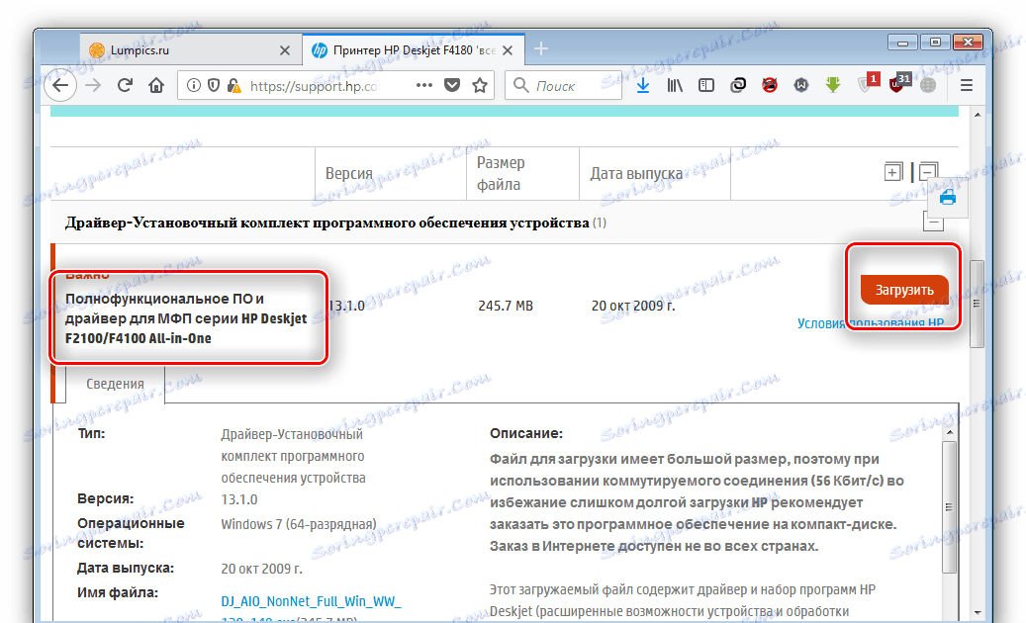Click Windows 7 (64-разрядная) operating system text

[299, 524]
